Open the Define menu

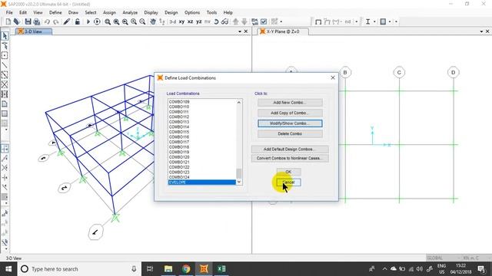(55, 12)
